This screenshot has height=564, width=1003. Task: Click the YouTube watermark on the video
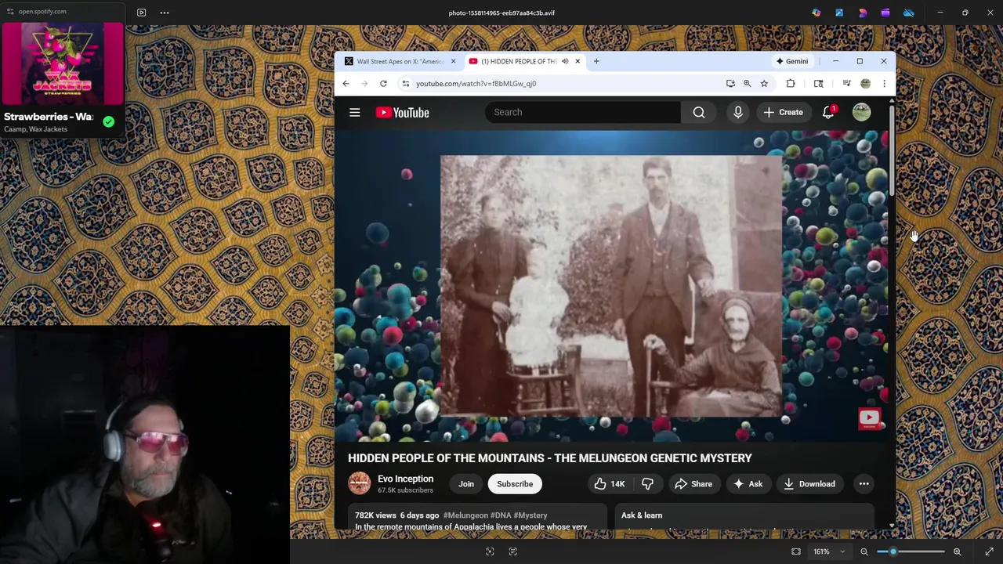pyautogui.click(x=869, y=418)
